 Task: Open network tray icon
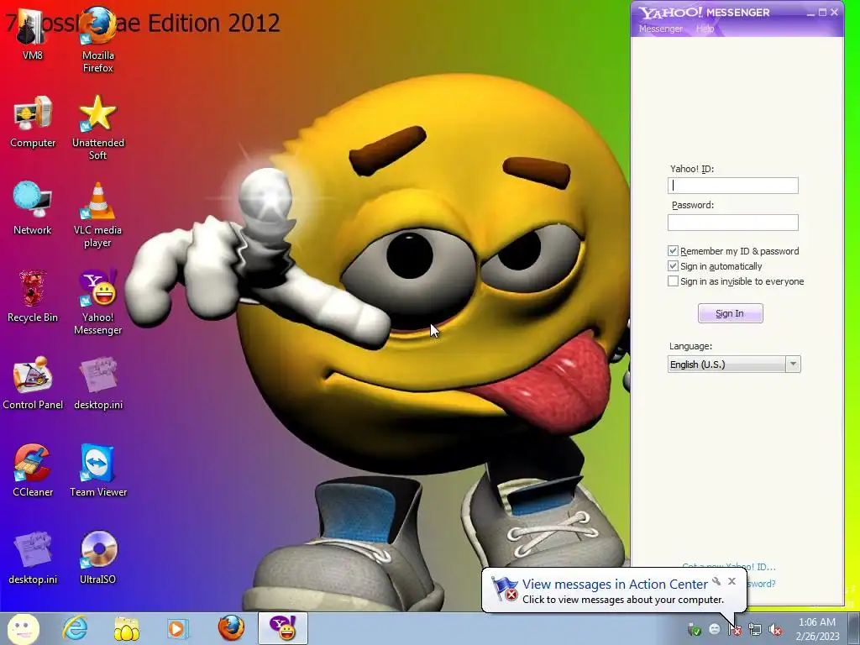pos(755,630)
